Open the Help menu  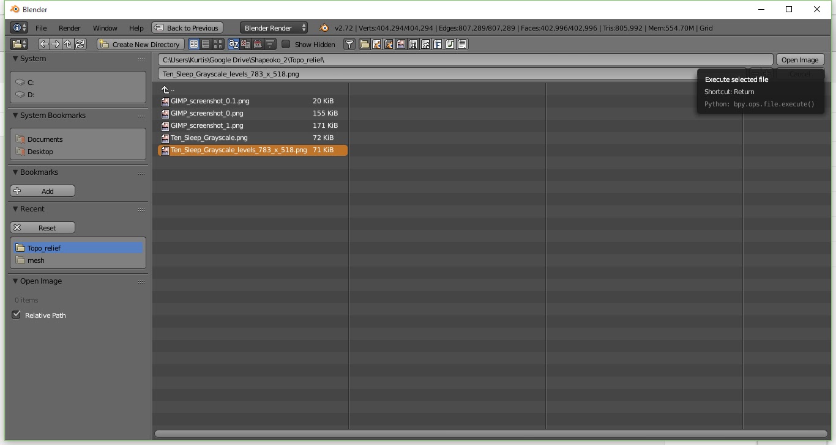[x=136, y=28]
